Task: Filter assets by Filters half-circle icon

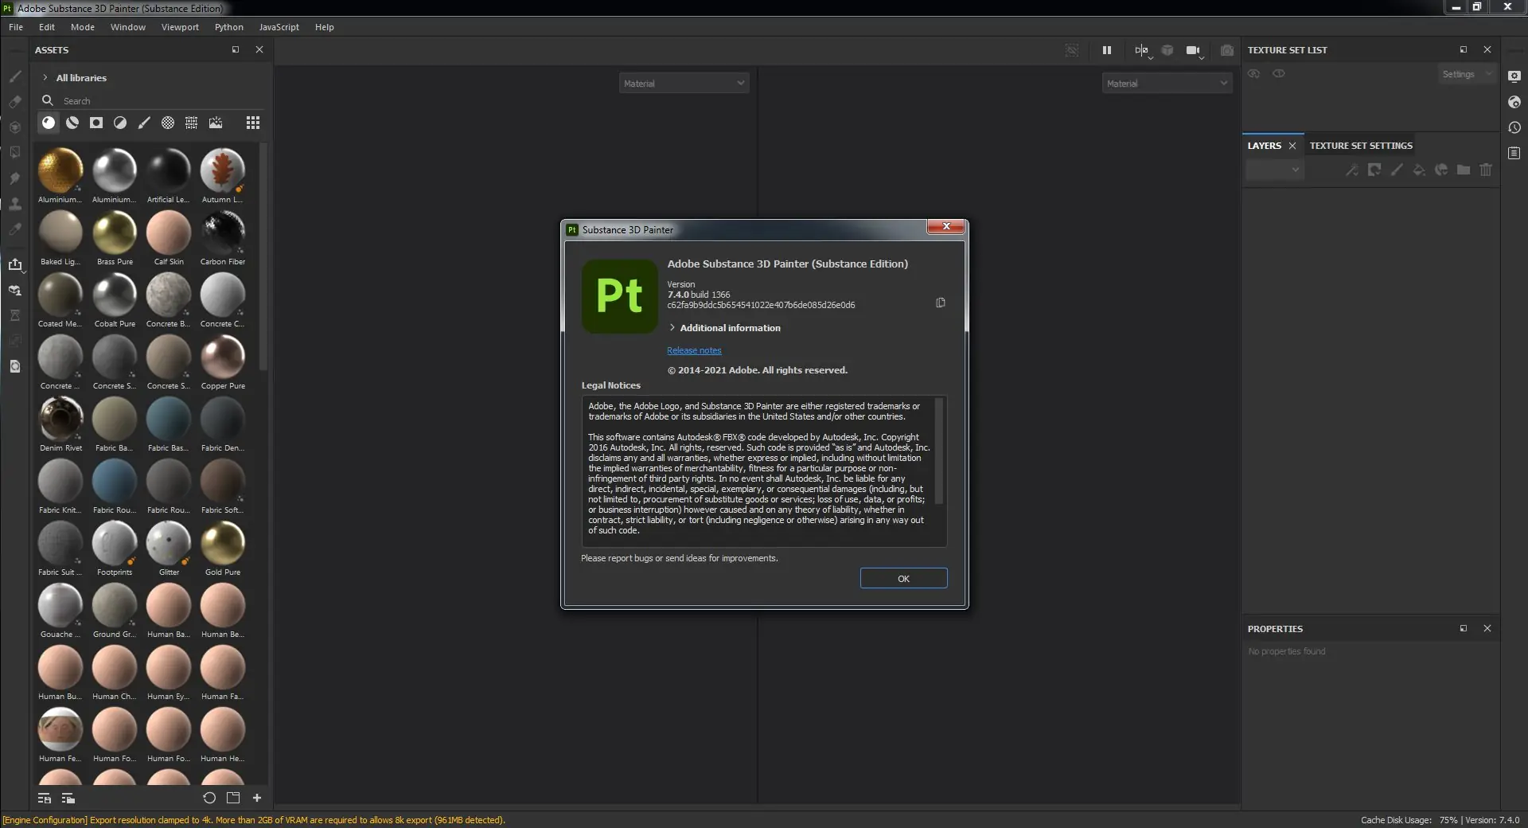Action: pyautogui.click(x=120, y=123)
